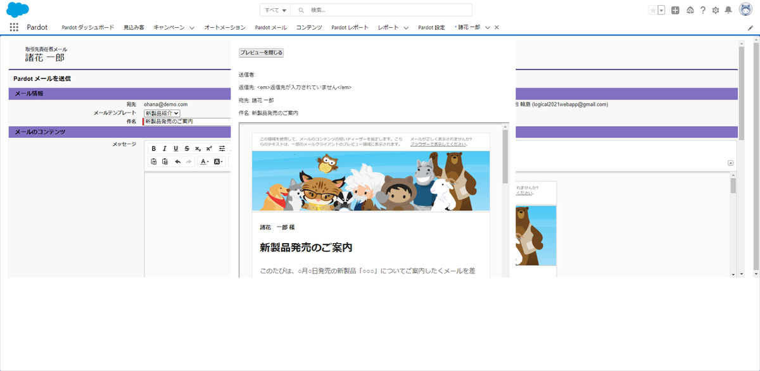Image resolution: width=760 pixels, height=371 pixels.
Task: Click the メールのコンテンツ section header
Action: click(39, 132)
